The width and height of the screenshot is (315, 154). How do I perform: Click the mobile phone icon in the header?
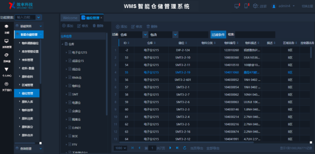pos(246,6)
